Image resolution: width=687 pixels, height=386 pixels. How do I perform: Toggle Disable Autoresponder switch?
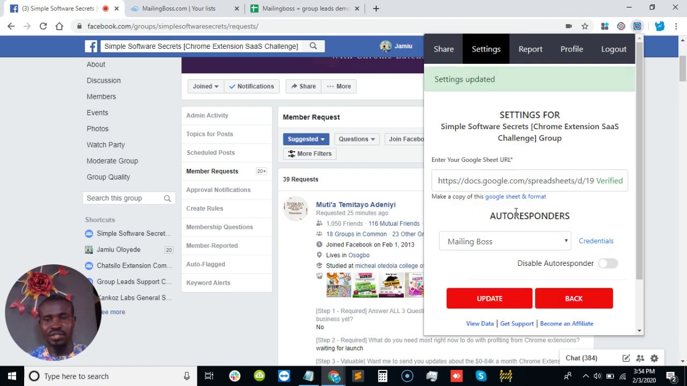pyautogui.click(x=608, y=263)
